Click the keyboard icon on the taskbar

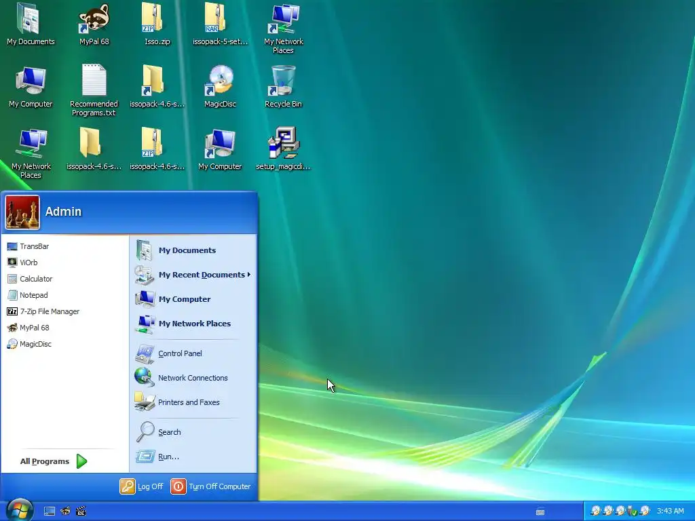coord(540,512)
